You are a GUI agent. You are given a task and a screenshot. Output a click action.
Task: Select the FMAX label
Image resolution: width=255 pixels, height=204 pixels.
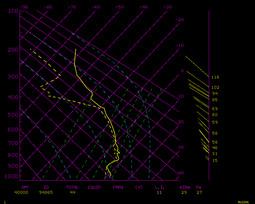[x=118, y=187]
